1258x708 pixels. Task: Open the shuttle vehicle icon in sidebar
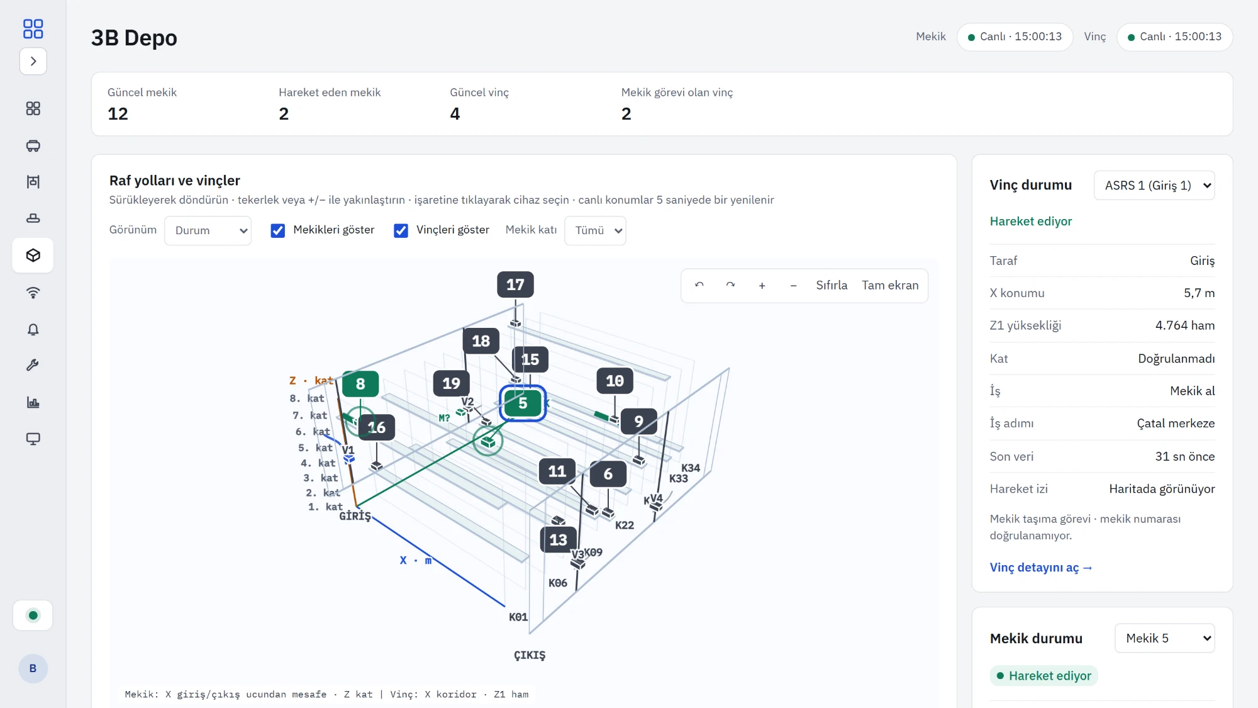tap(33, 145)
